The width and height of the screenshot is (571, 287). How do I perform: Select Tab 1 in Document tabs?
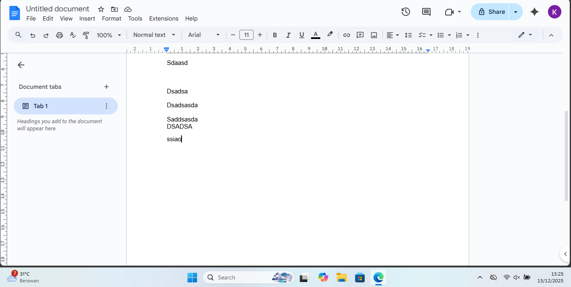(41, 106)
